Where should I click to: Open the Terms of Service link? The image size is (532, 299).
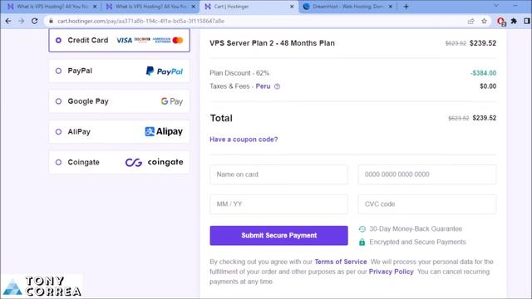coord(341,262)
